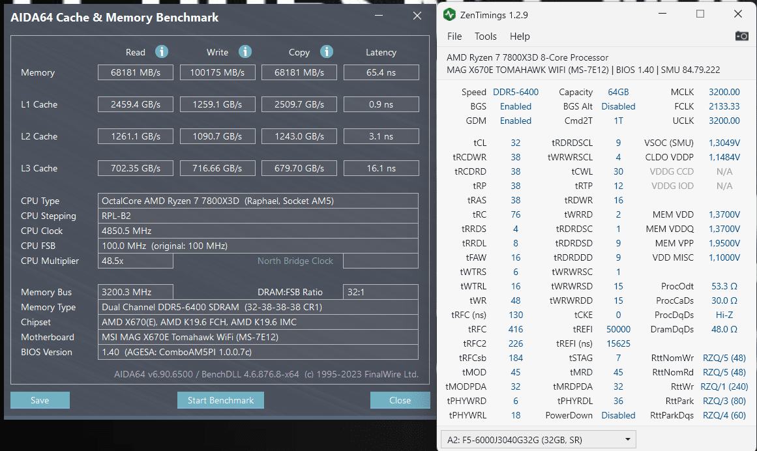
Task: Open the Tools menu in ZenTimings
Action: coord(485,36)
